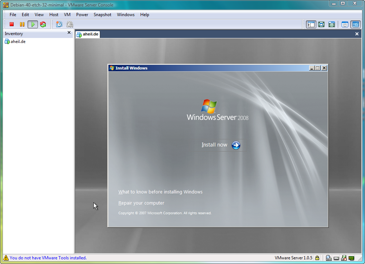Suspend the VM with the pause icon
The image size is (365, 264).
tap(22, 24)
